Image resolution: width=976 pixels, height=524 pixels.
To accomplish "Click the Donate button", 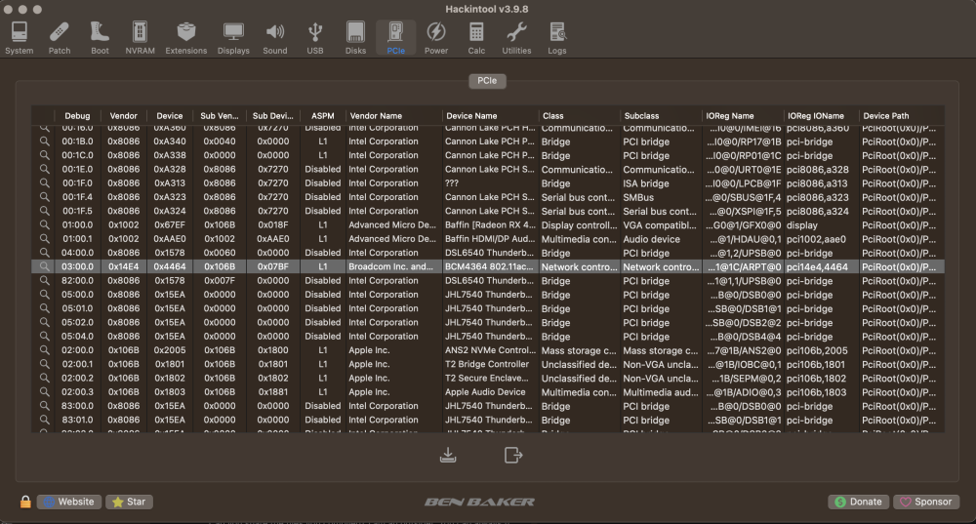I will click(858, 502).
